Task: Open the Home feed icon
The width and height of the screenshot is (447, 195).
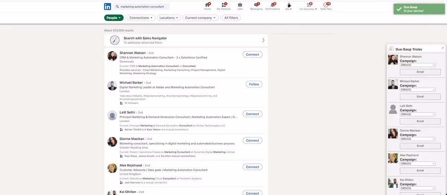Action: 207,5
